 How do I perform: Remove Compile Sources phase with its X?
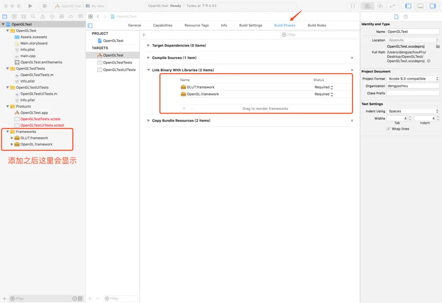pyautogui.click(x=352, y=58)
